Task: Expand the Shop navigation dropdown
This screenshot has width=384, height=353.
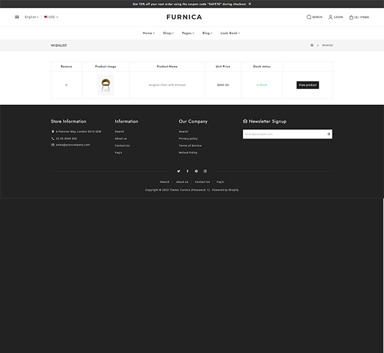Action: [x=168, y=32]
